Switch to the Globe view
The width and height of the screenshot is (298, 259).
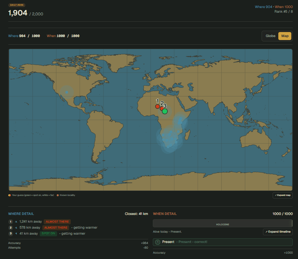point(270,36)
